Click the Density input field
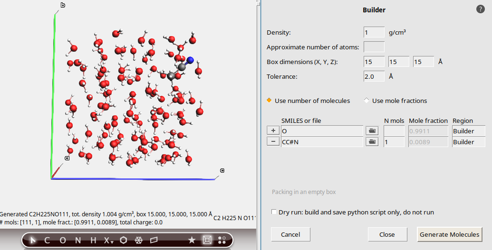 click(x=374, y=33)
